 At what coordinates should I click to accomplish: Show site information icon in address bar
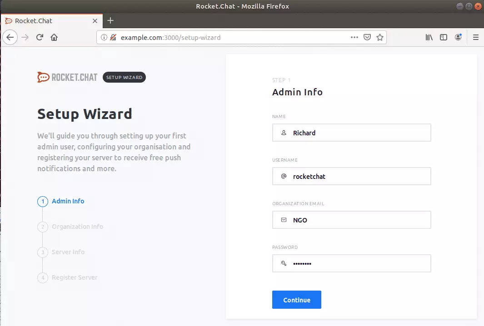pos(104,37)
